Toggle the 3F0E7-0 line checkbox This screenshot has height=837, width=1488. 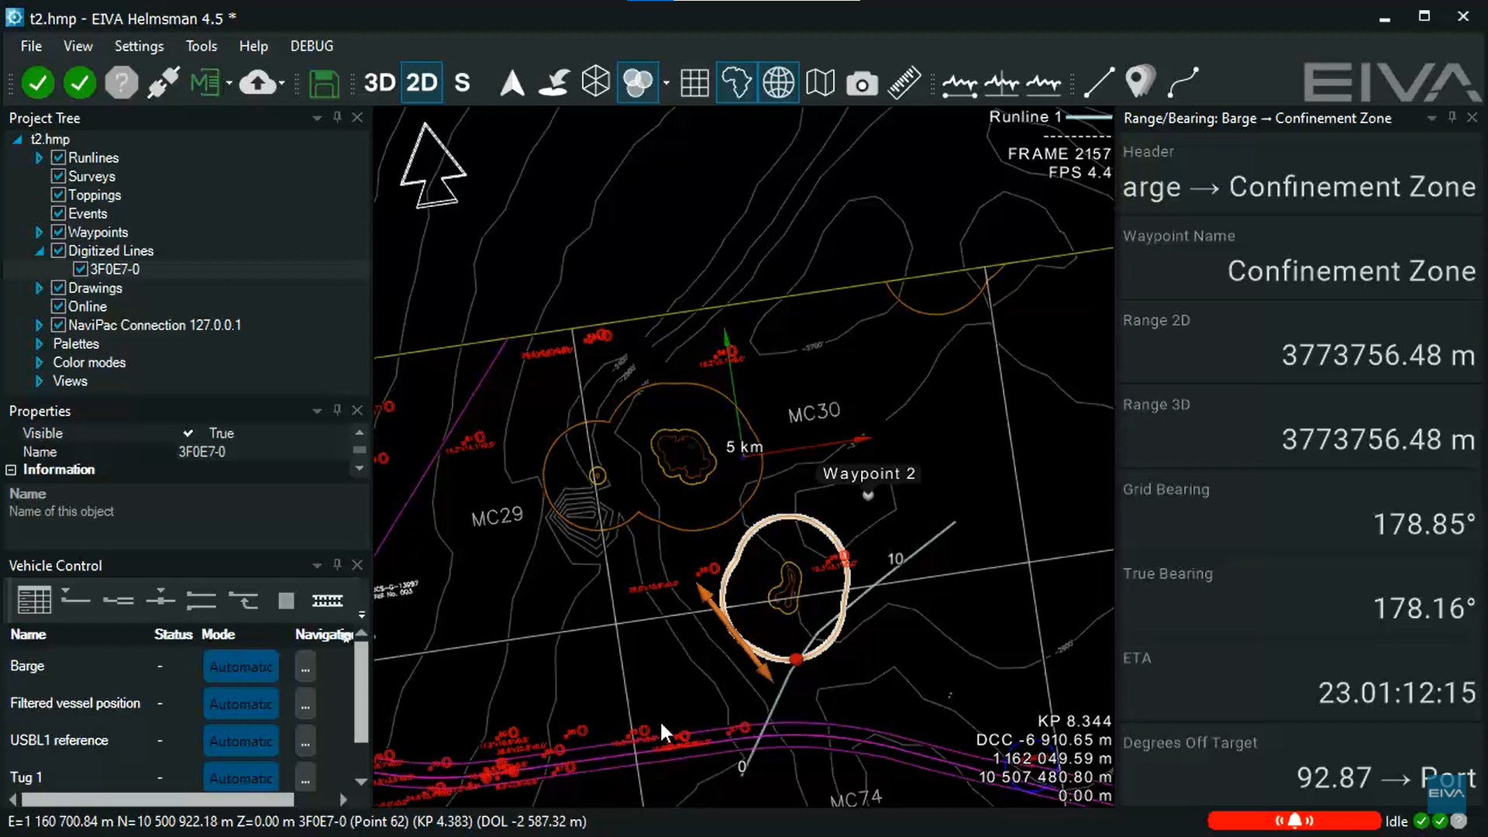point(80,269)
